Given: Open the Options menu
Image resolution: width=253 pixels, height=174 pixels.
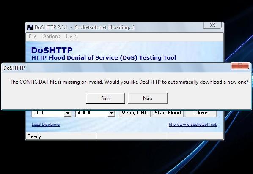Looking at the screenshot, I should pyautogui.click(x=51, y=36).
